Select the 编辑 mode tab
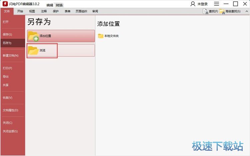Image resolution: width=250 pixels, height=156 pixels. (x=50, y=5)
